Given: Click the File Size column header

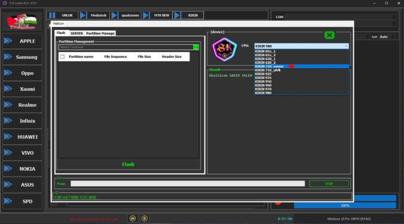Looking at the screenshot, I should tap(144, 57).
